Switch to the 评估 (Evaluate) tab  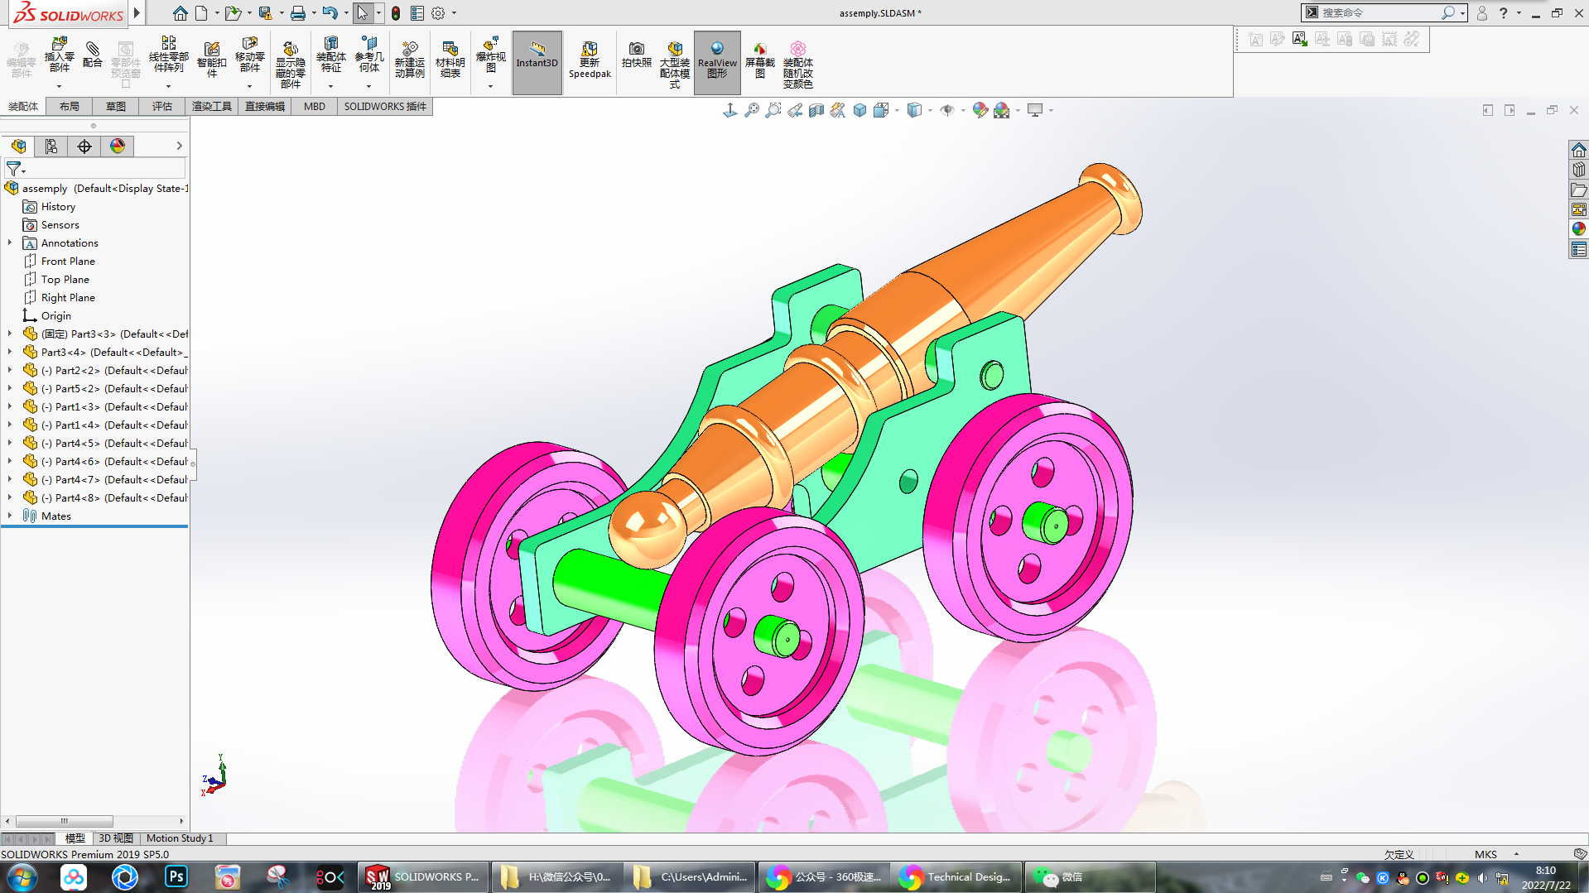click(x=161, y=106)
